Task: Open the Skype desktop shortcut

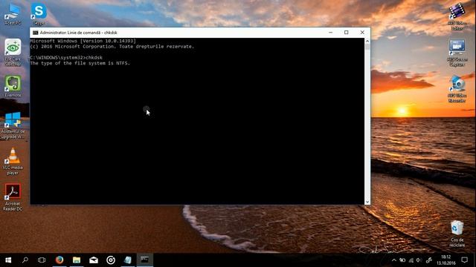Action: click(39, 13)
